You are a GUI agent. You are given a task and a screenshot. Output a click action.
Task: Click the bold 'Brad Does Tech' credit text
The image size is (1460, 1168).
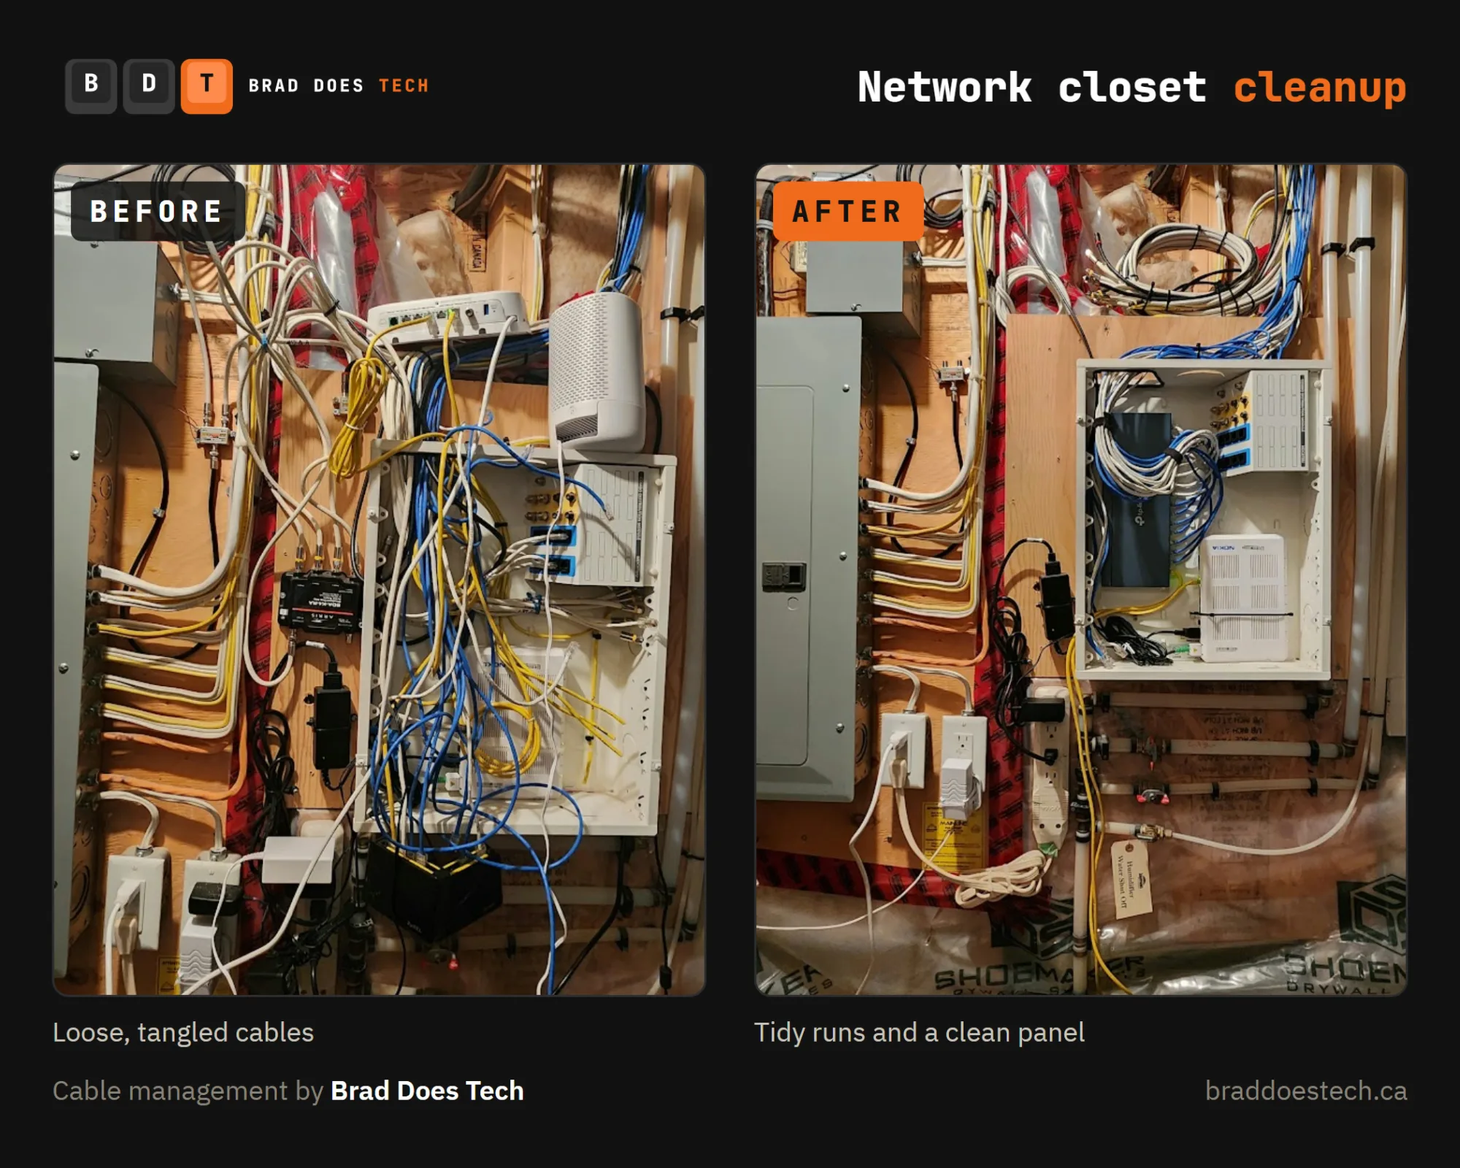pyautogui.click(x=427, y=1091)
